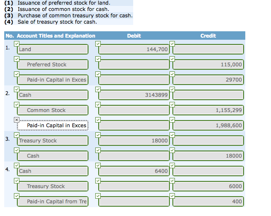
Task: Click the checkmark on the 29700 credit field
Action: tap(172, 74)
